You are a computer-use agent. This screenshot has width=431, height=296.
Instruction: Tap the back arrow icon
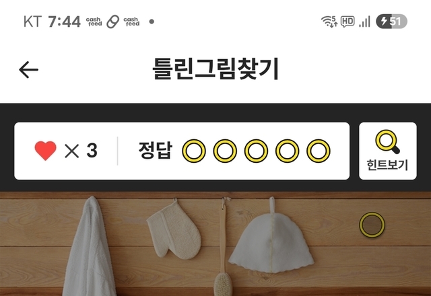(28, 70)
